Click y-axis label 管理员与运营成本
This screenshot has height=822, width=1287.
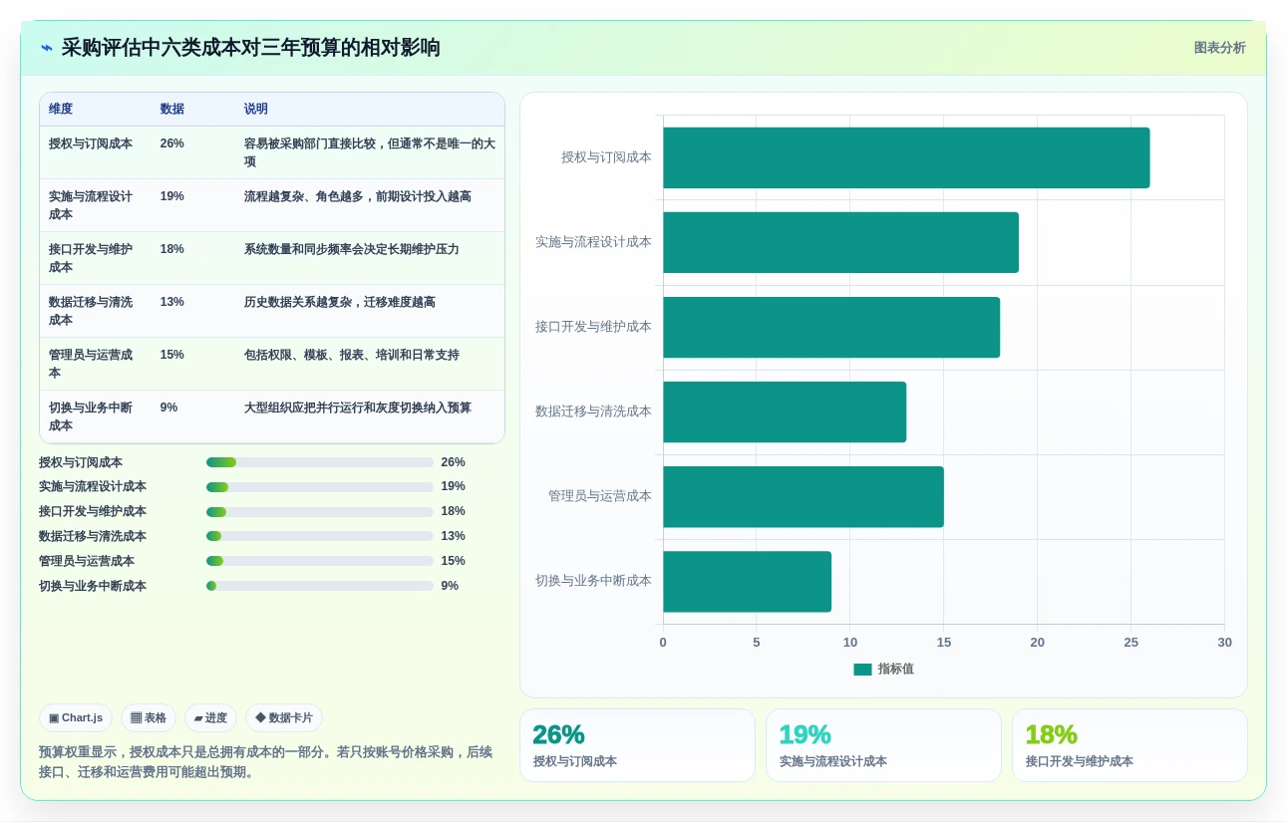click(599, 496)
